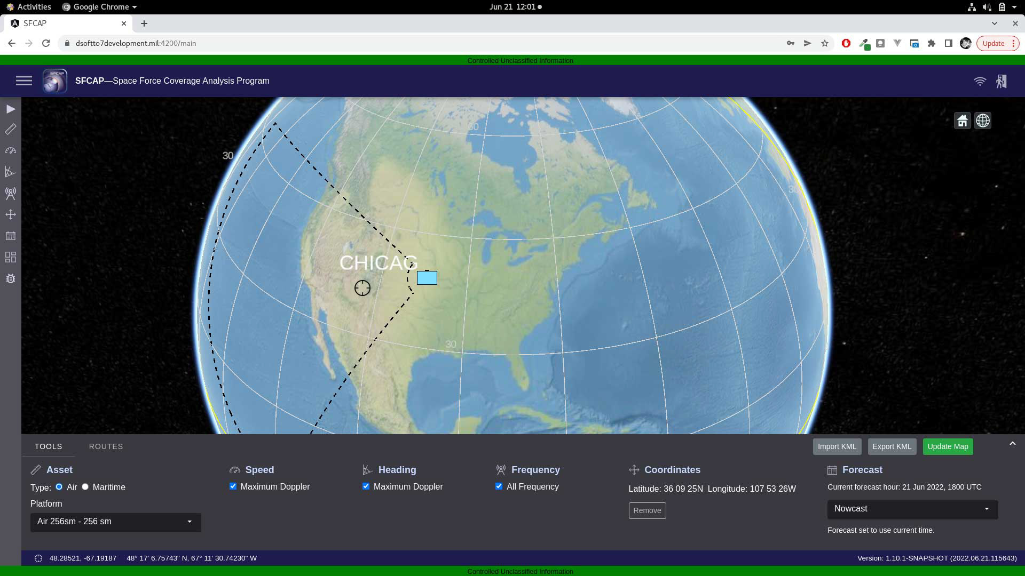Click Current forecast hour text

coord(904,487)
